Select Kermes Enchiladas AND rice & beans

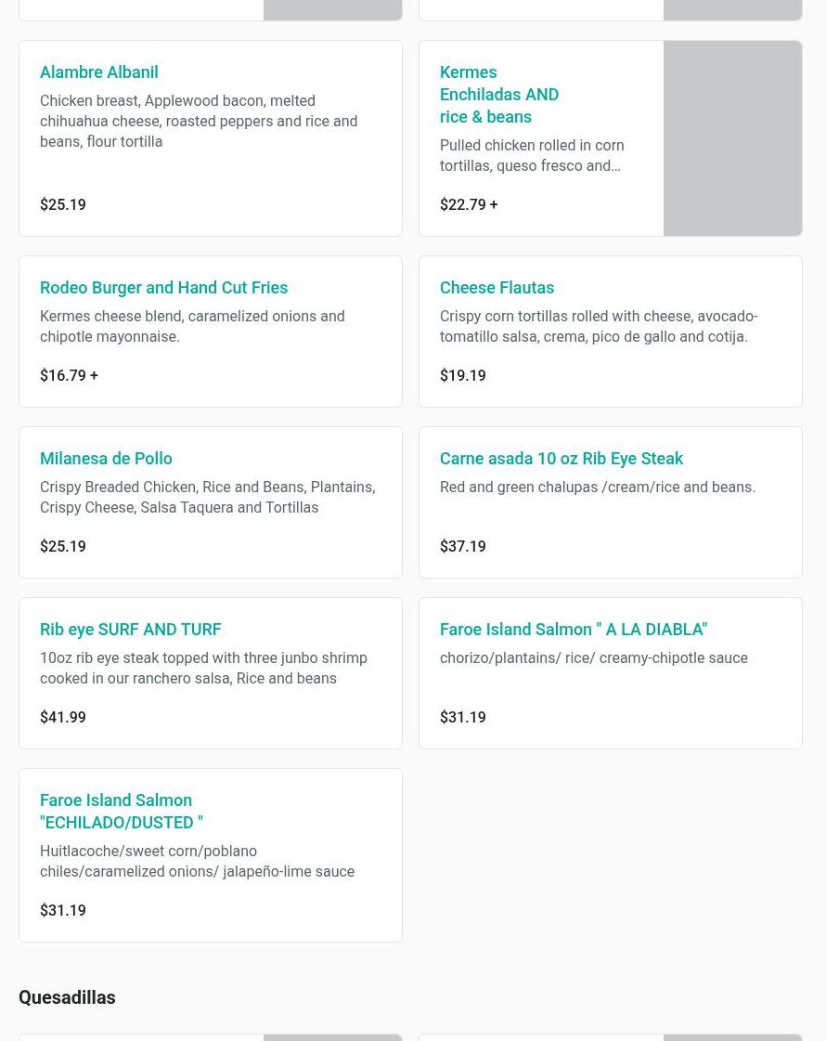pyautogui.click(x=499, y=95)
